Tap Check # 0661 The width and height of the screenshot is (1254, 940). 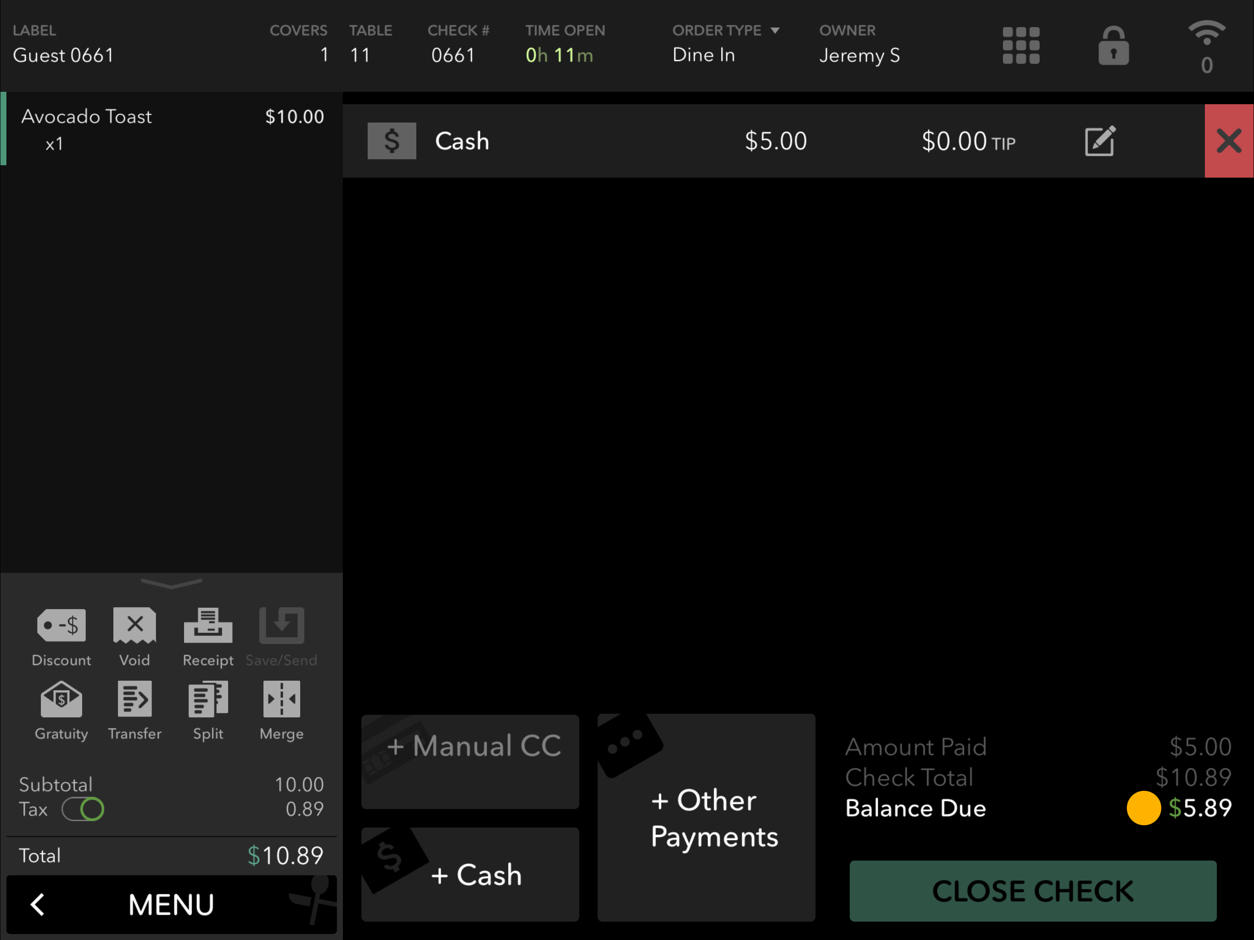[x=453, y=55]
